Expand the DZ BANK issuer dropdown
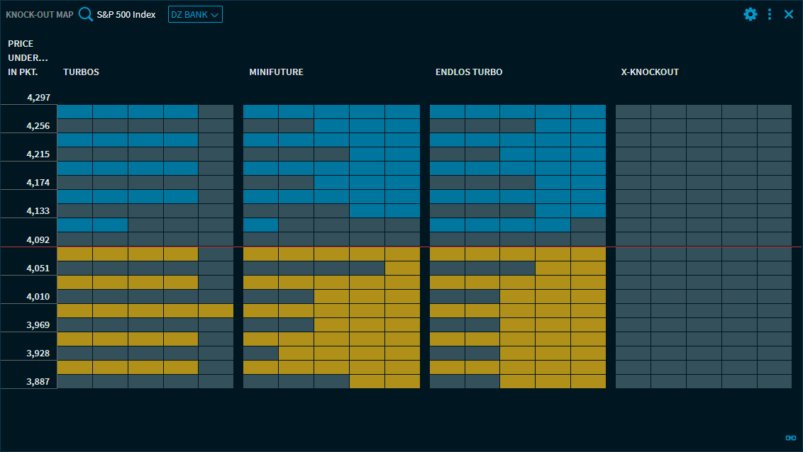 pos(195,14)
